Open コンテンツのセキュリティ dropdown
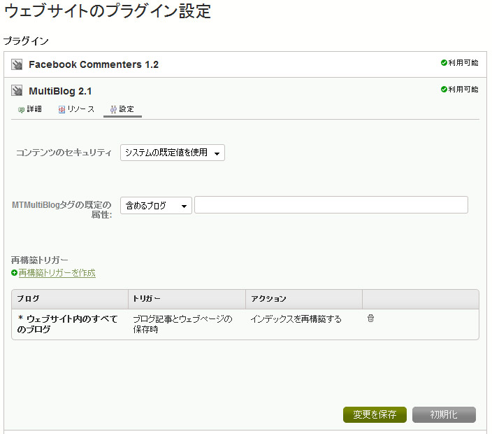Viewport: 492px width, 434px height. pos(172,153)
